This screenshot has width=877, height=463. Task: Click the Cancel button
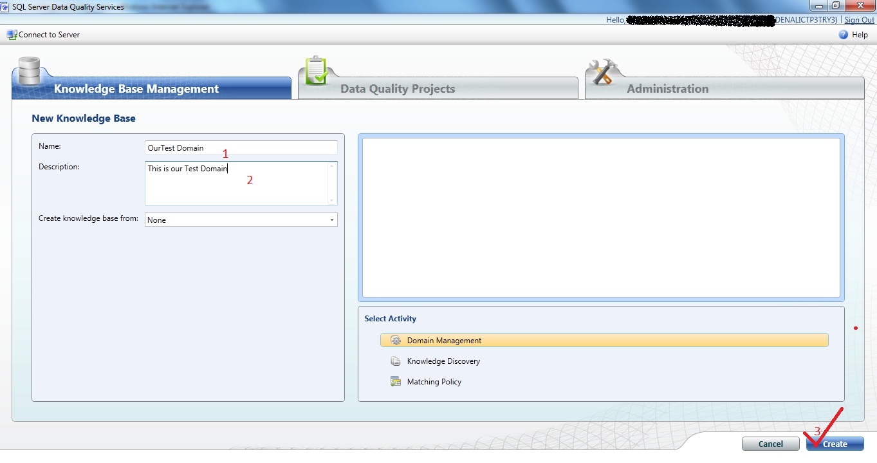click(x=771, y=444)
